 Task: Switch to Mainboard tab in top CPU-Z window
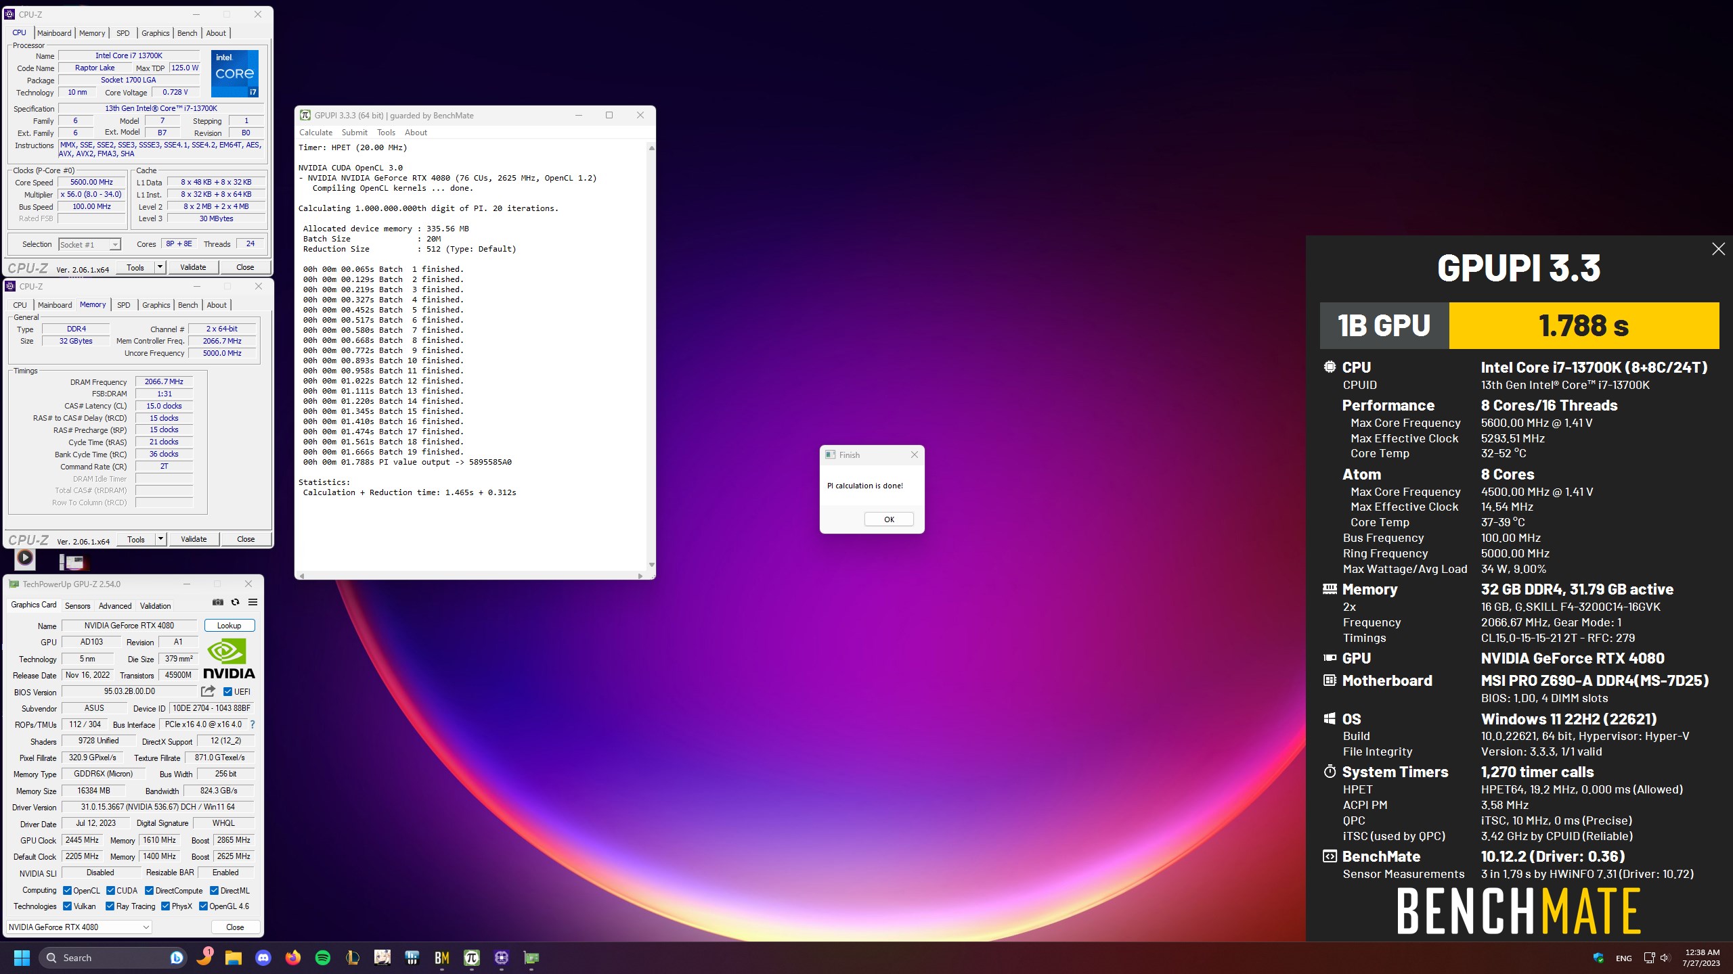54,33
